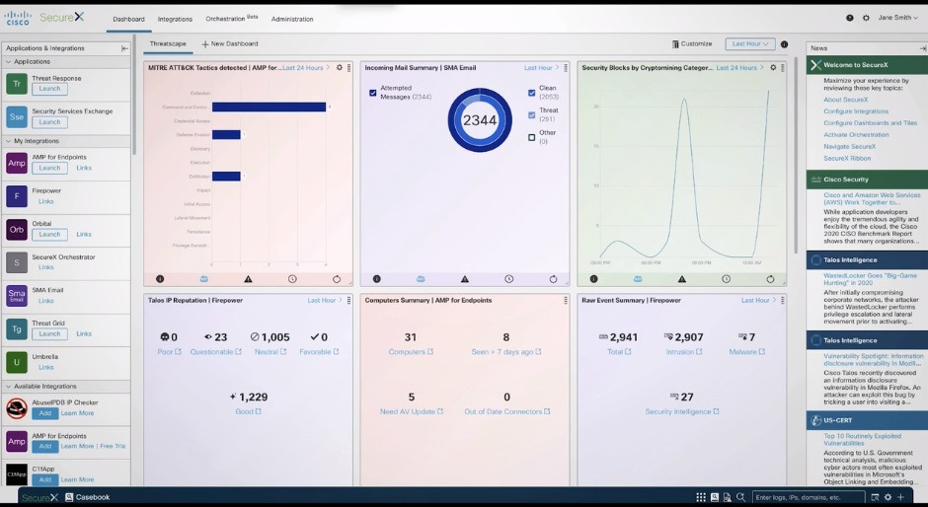This screenshot has height=507, width=928.
Task: Select the AbuseIPDB IP Checker icon
Action: tap(17, 407)
